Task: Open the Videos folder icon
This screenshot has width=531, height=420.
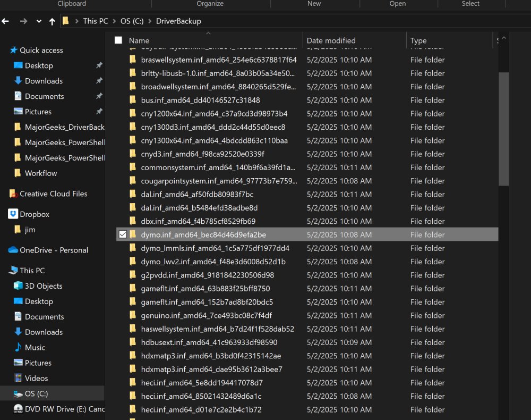Action: [x=18, y=378]
